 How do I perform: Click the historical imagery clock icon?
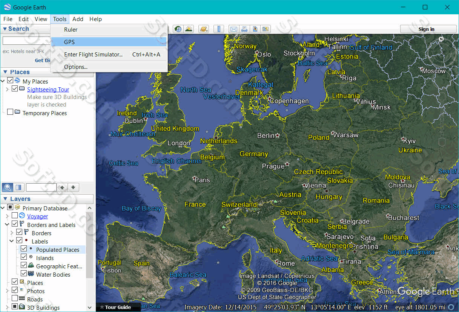(x=178, y=29)
